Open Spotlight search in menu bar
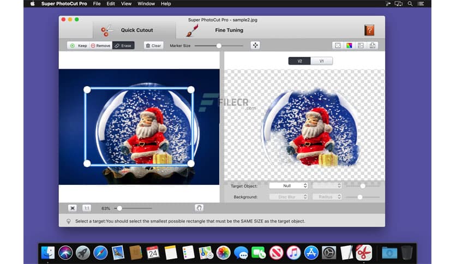Screen dimensions: 456x264 click(x=410, y=4)
